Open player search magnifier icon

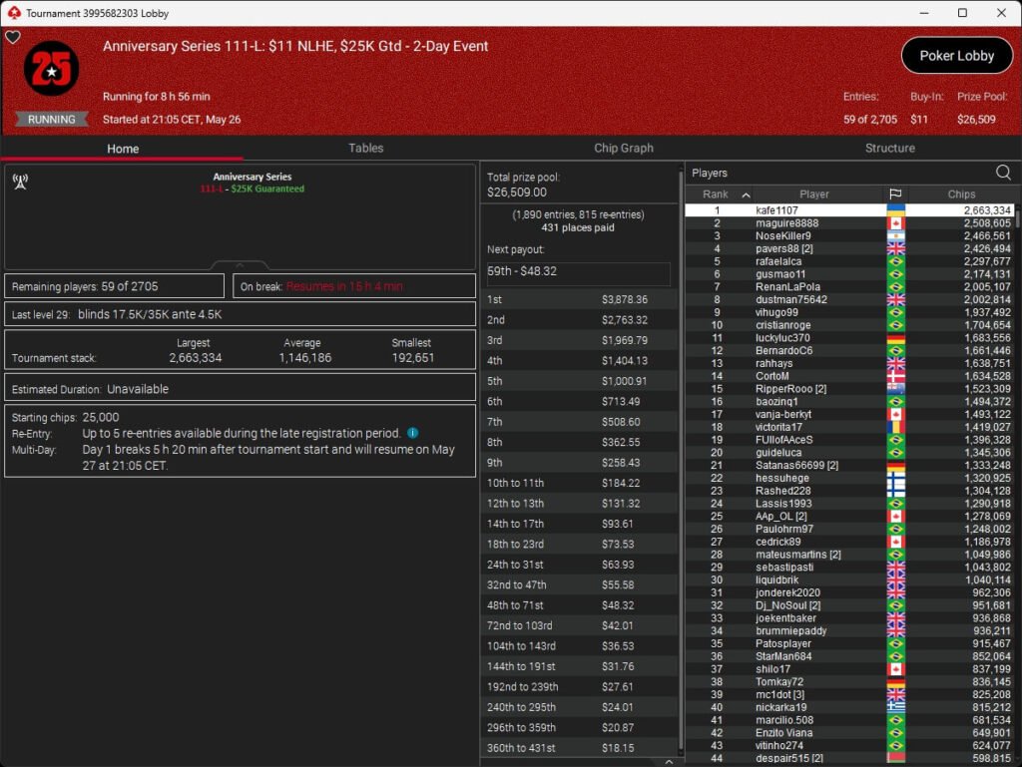coord(1003,173)
